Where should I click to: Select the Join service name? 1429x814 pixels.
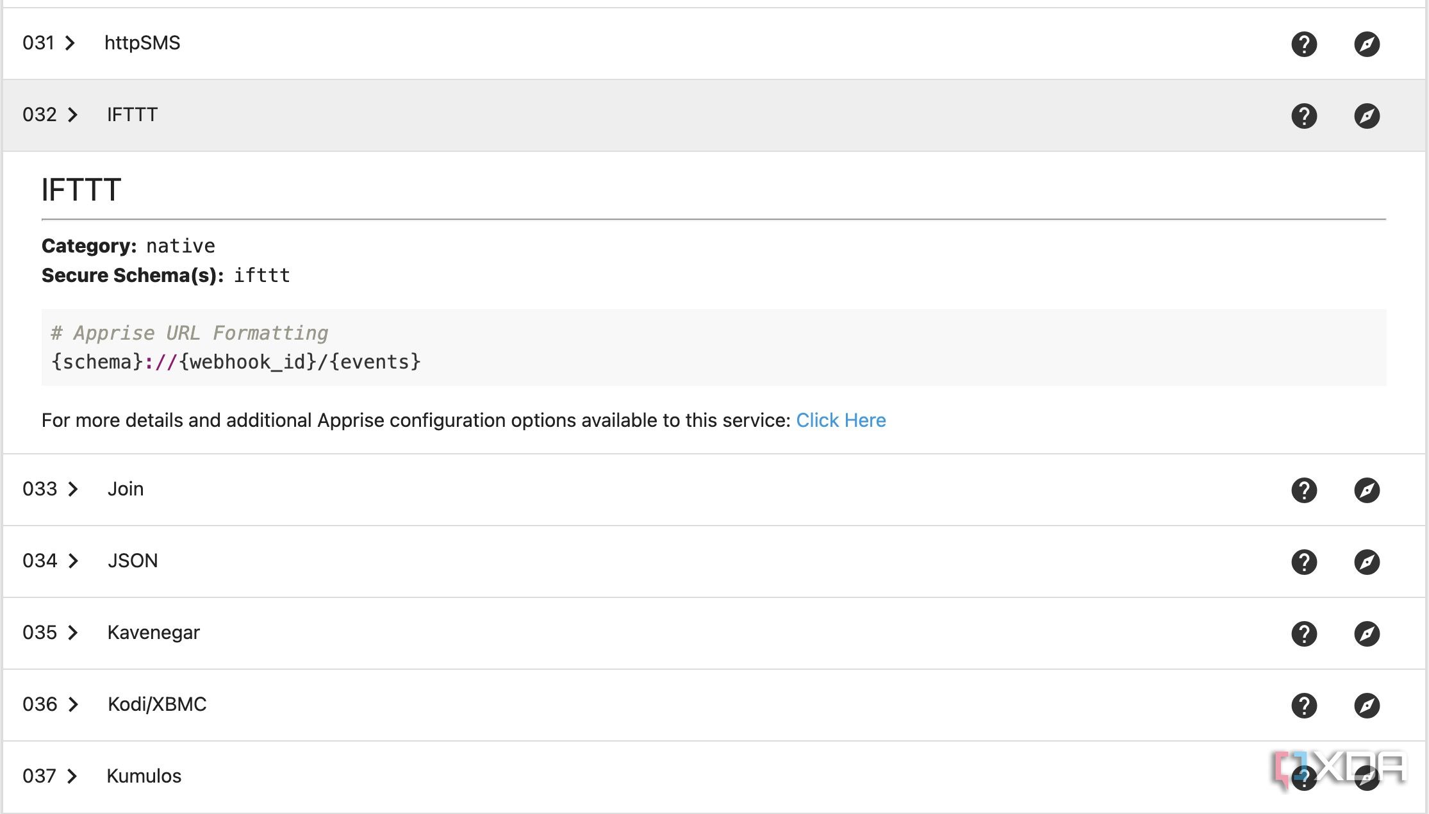[x=126, y=489]
